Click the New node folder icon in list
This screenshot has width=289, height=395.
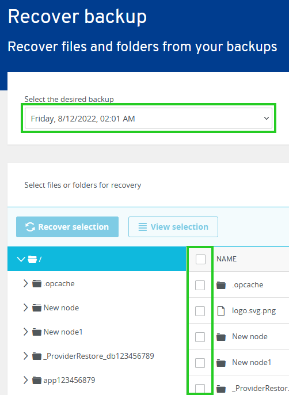[221, 337]
